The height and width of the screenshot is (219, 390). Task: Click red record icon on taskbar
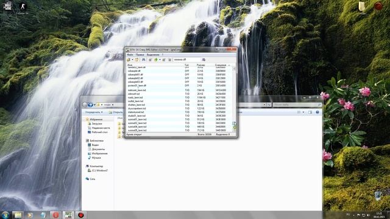point(81,215)
